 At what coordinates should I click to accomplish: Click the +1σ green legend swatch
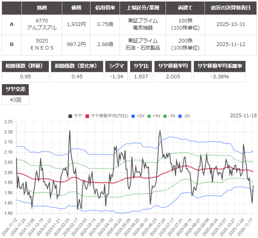(x=149, y=116)
